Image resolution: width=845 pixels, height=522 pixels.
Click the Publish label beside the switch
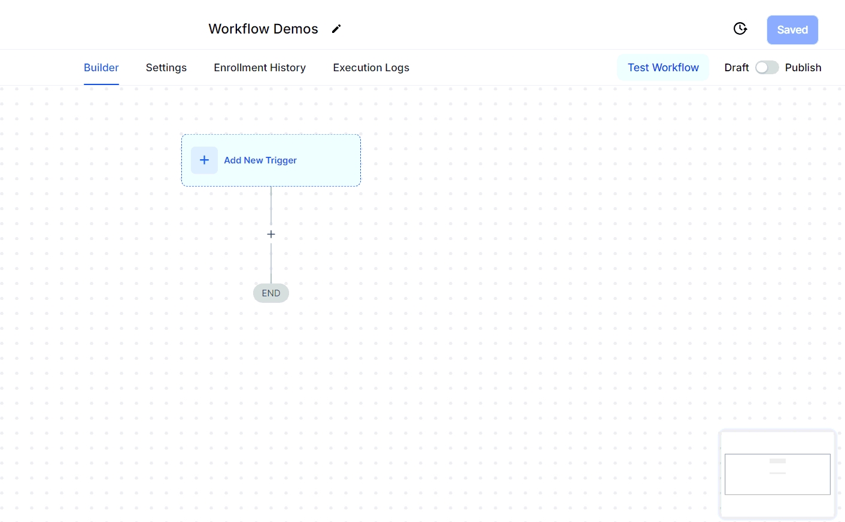point(803,68)
